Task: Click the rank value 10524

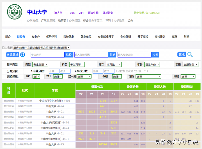Action: [x=103, y=144]
